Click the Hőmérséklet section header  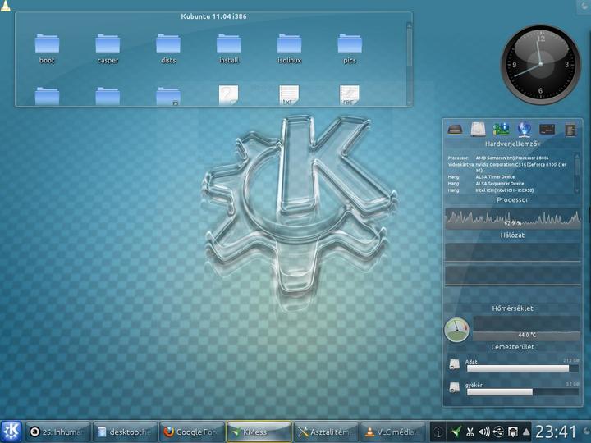coord(512,308)
